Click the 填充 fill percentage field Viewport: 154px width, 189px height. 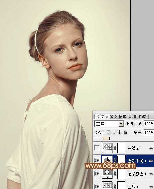149,133
